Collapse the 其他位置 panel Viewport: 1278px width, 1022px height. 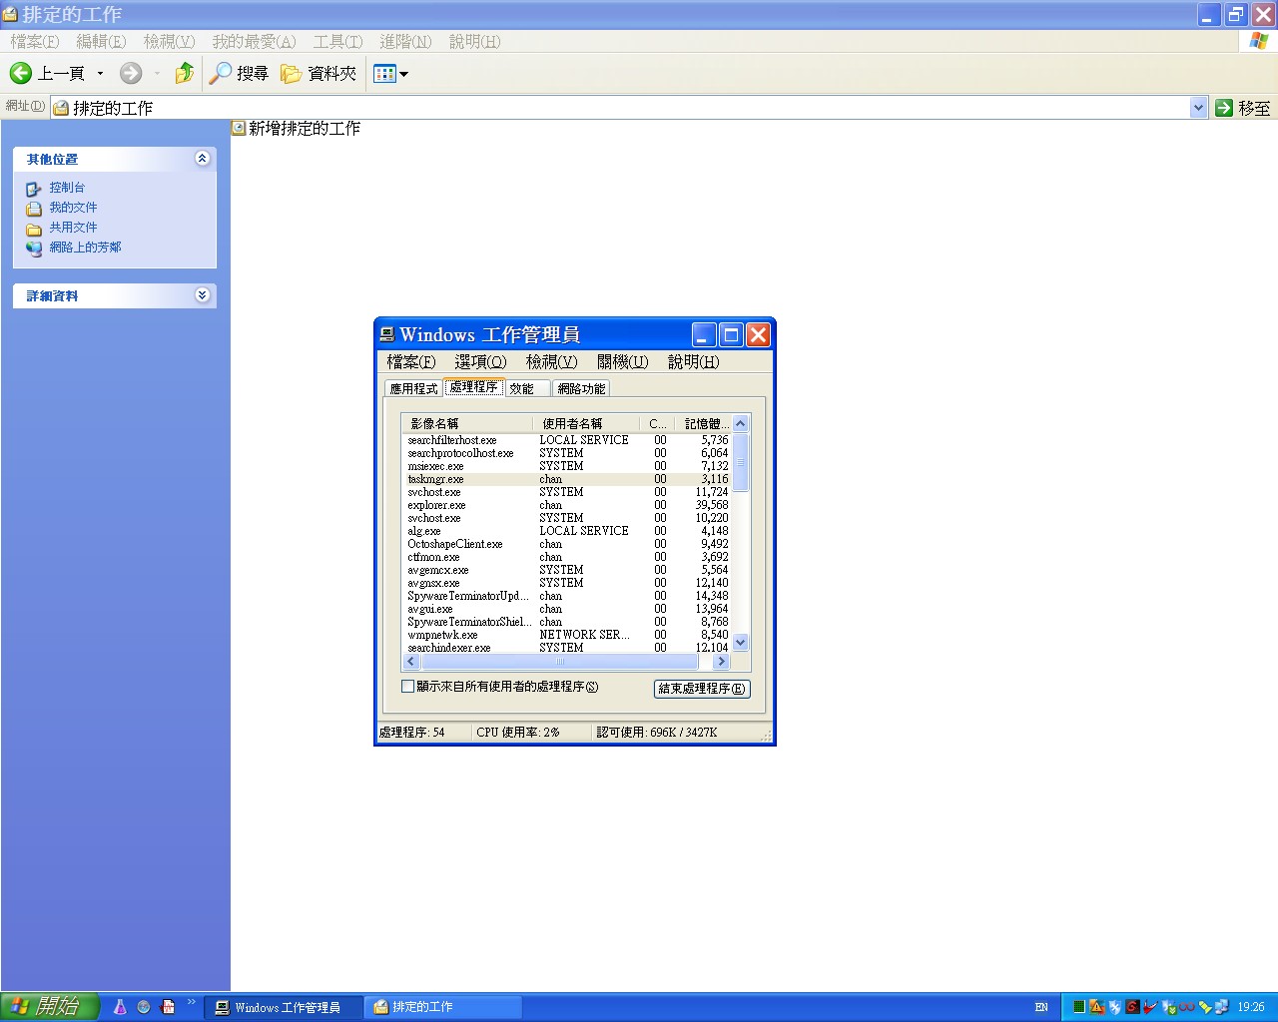click(202, 159)
